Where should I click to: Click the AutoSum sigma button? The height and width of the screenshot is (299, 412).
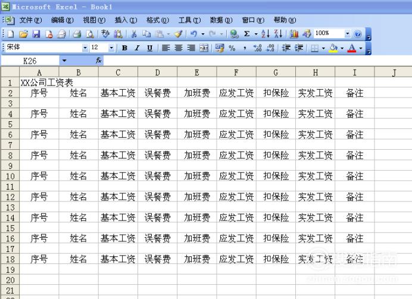pyautogui.click(x=246, y=34)
